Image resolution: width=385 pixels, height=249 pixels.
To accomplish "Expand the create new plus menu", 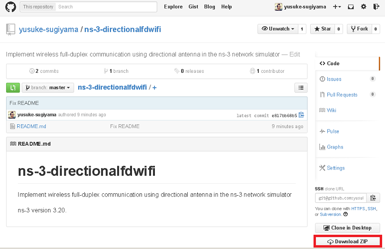I will pyautogui.click(x=337, y=7).
